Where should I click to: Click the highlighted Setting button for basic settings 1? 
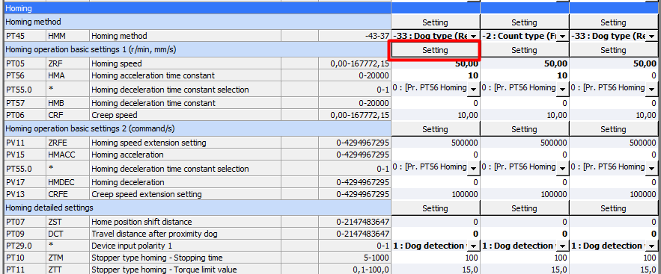click(x=435, y=51)
